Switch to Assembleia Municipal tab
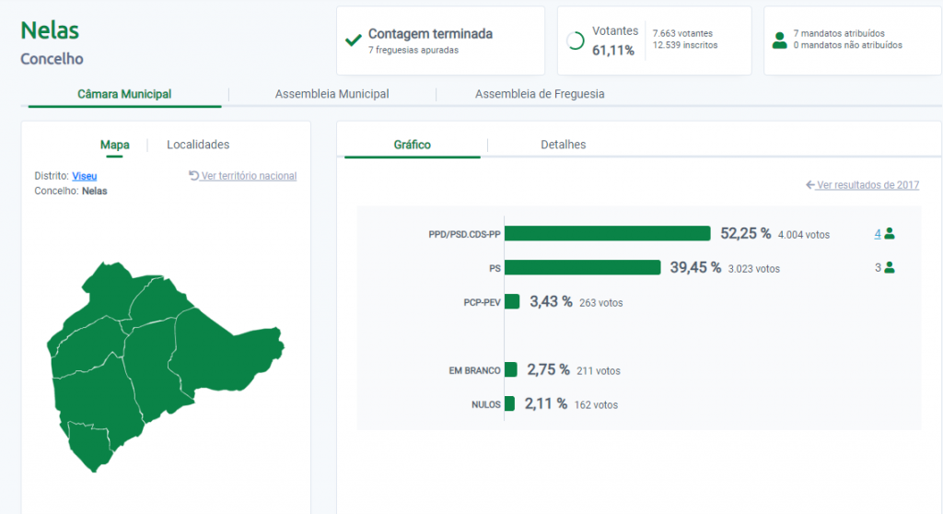 (x=332, y=94)
